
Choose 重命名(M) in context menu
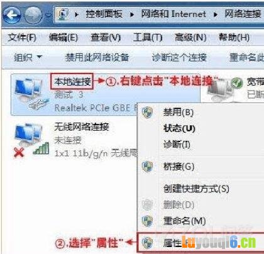pyautogui.click(x=184, y=221)
